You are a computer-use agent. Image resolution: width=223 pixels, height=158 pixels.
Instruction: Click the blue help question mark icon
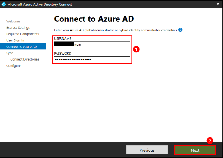[x=180, y=30]
